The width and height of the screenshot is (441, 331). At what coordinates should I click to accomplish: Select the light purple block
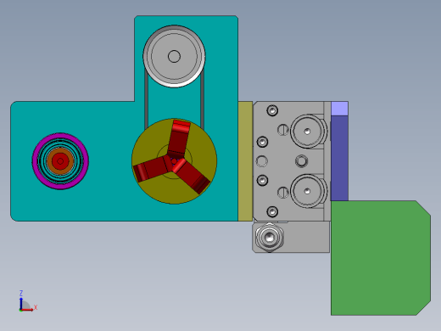click(x=339, y=109)
